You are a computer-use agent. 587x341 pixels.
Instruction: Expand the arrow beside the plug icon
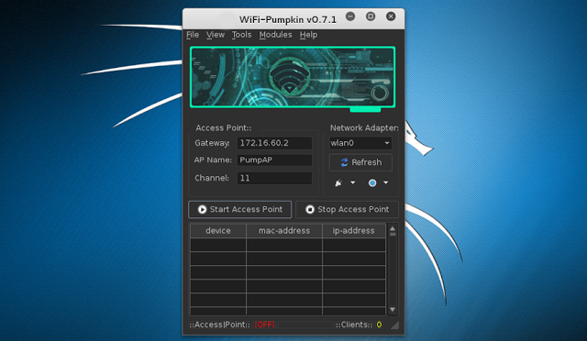[352, 182]
